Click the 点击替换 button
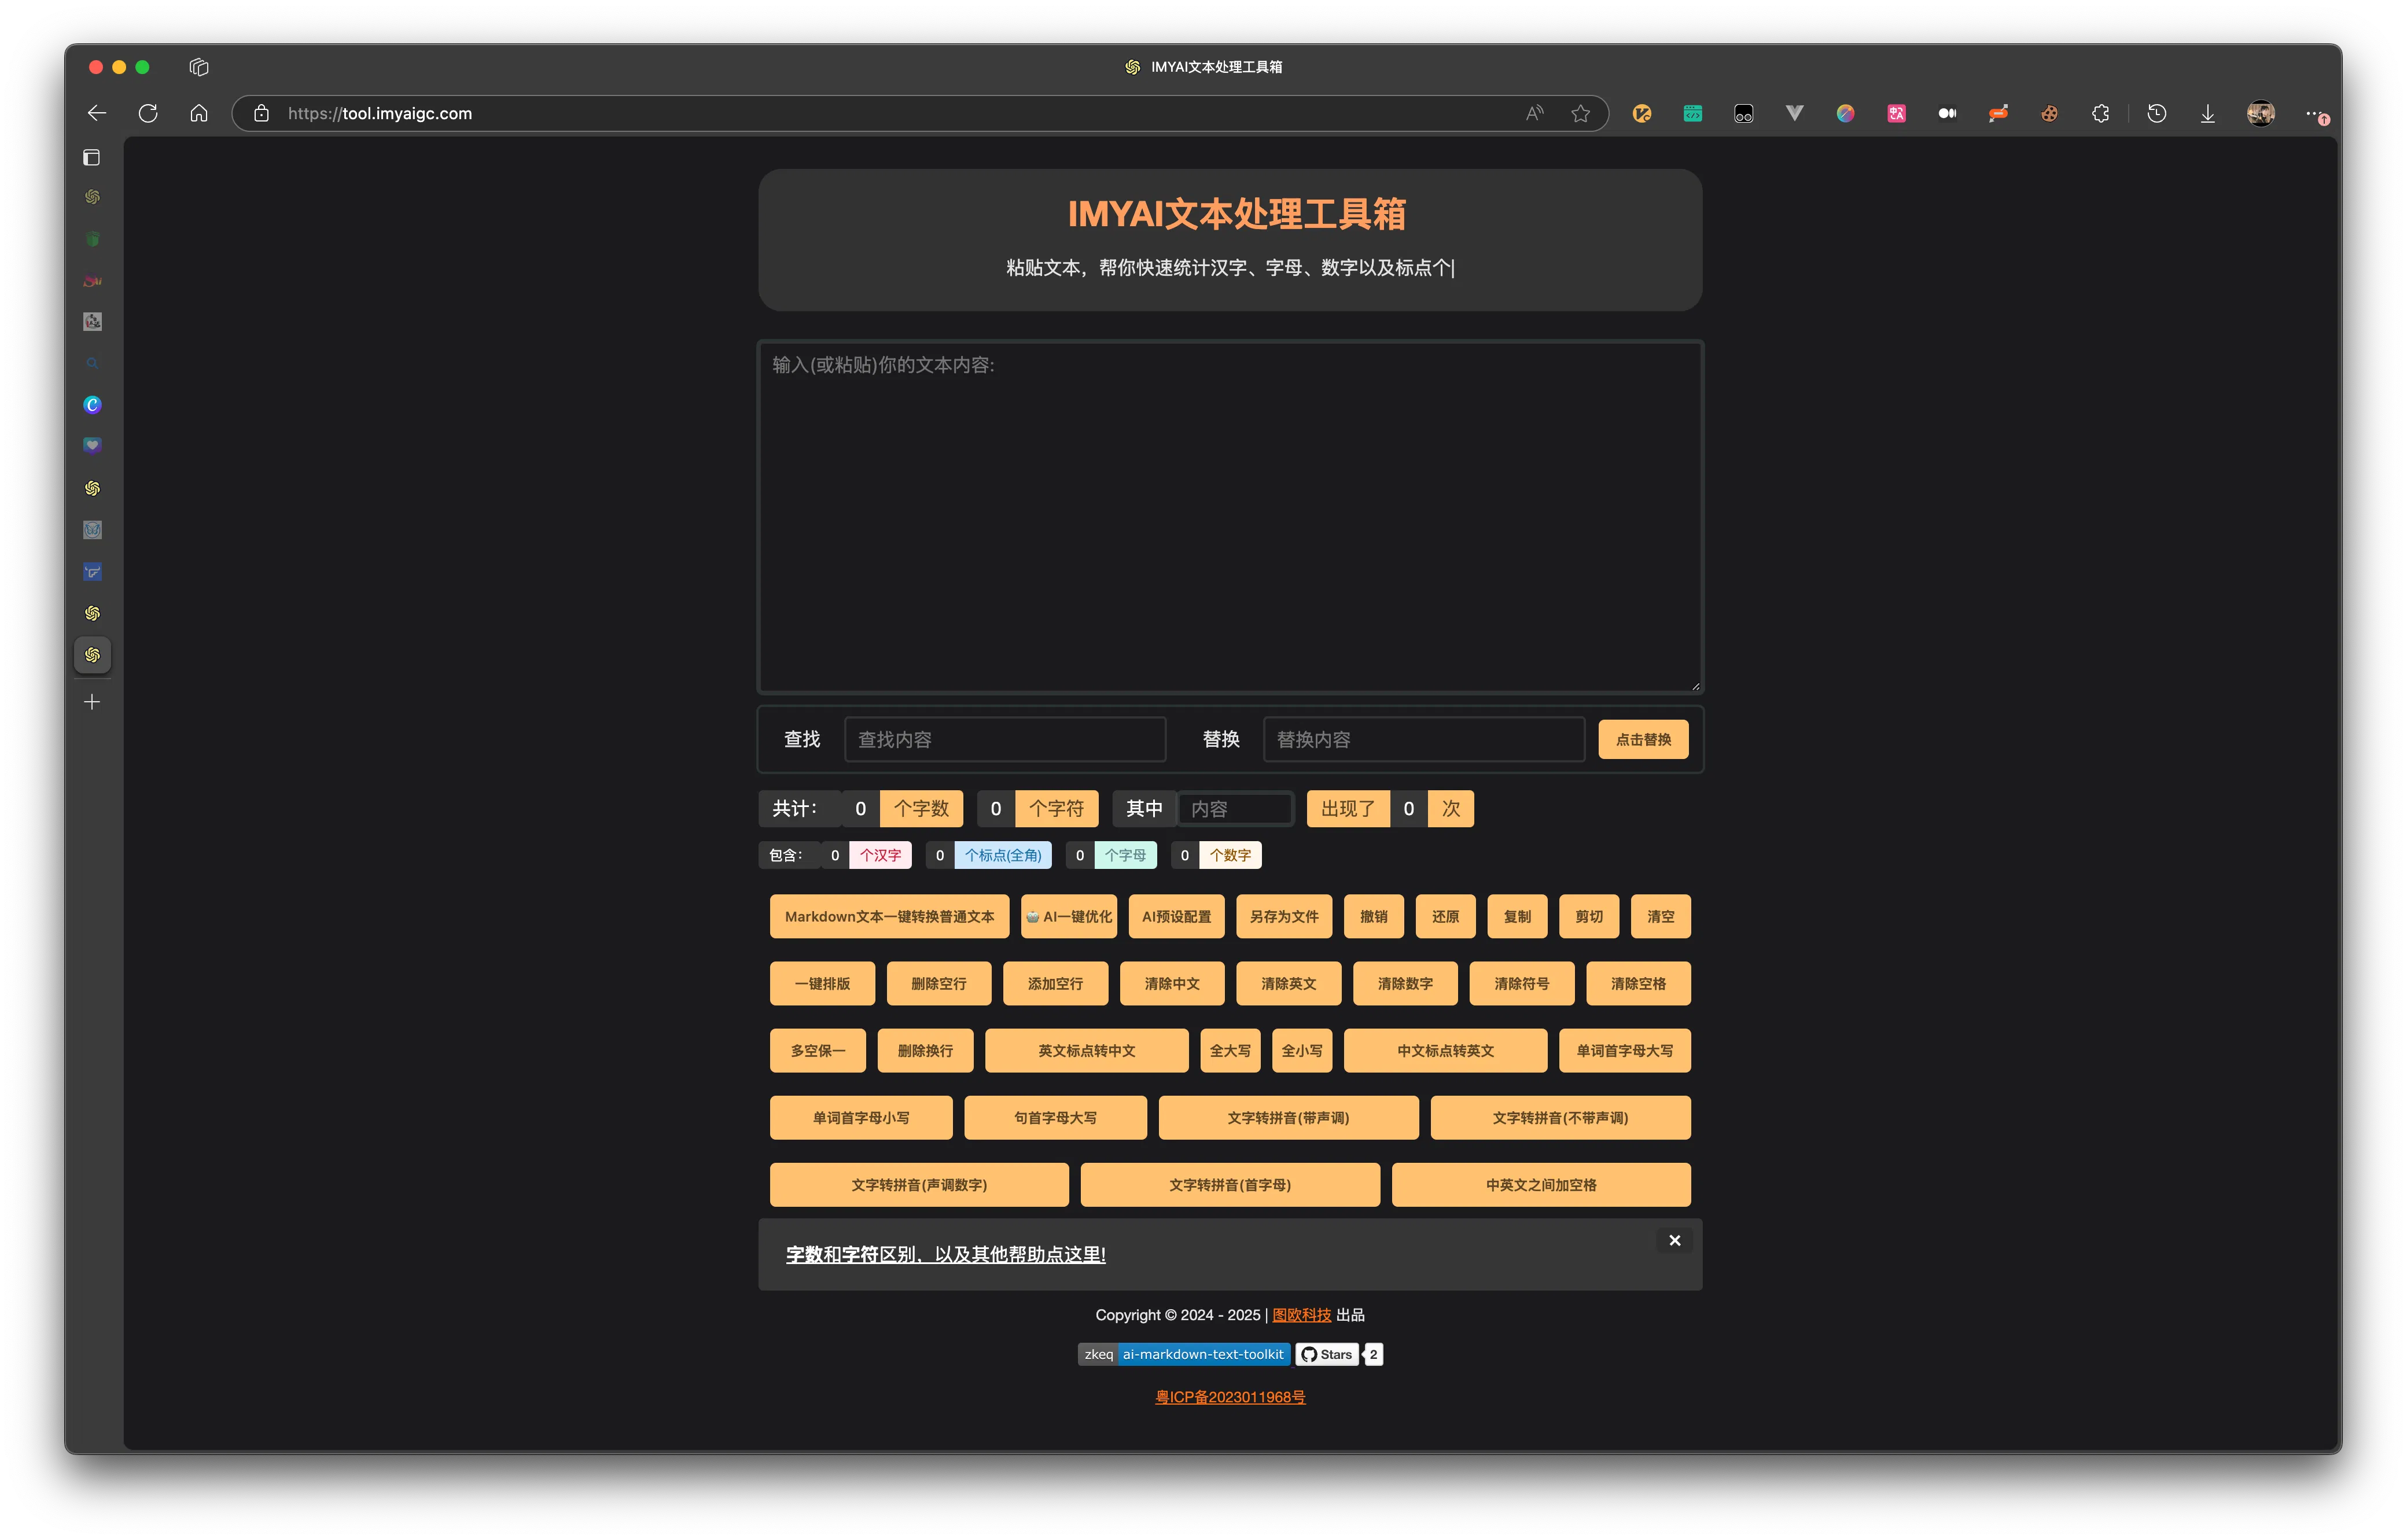The width and height of the screenshot is (2407, 1540). click(1643, 739)
